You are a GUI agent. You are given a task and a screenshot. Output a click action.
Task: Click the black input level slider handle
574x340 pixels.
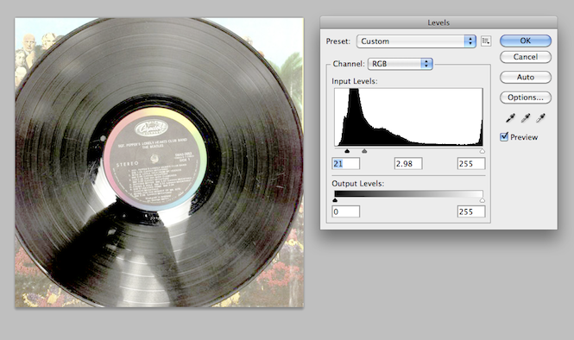pyautogui.click(x=347, y=151)
